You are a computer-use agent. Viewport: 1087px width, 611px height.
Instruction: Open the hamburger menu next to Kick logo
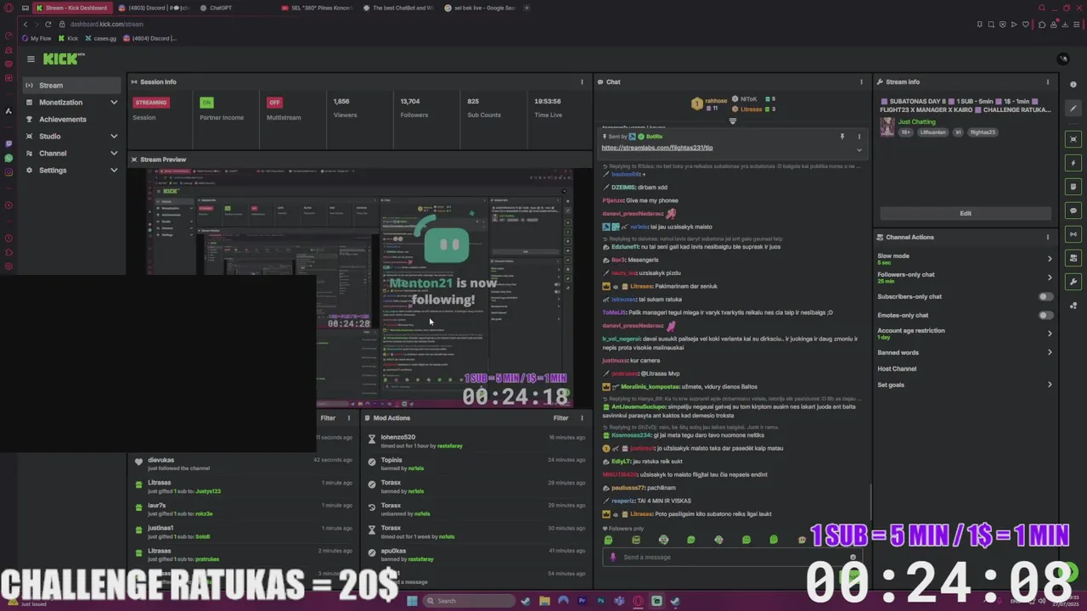pos(31,59)
